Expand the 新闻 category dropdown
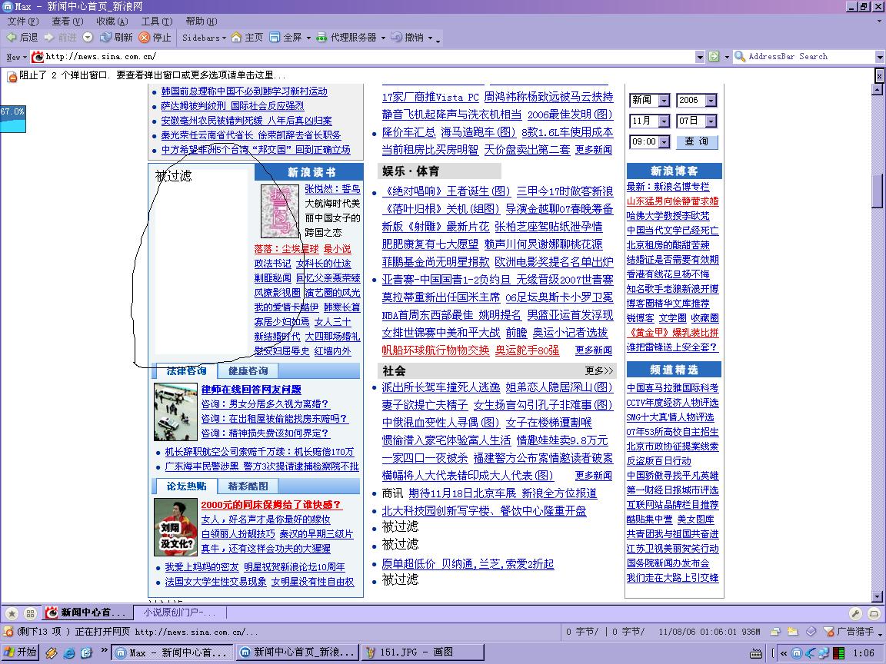 pyautogui.click(x=664, y=101)
